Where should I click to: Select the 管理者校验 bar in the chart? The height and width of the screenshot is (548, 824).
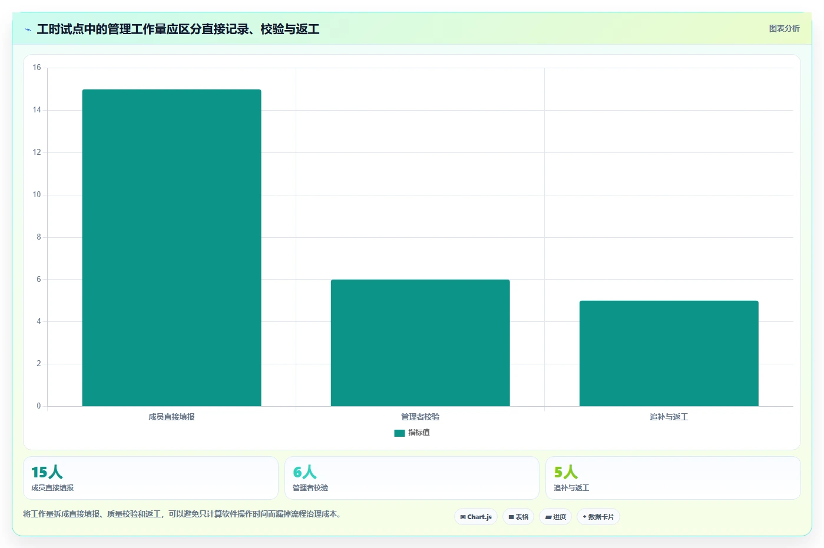tap(420, 343)
